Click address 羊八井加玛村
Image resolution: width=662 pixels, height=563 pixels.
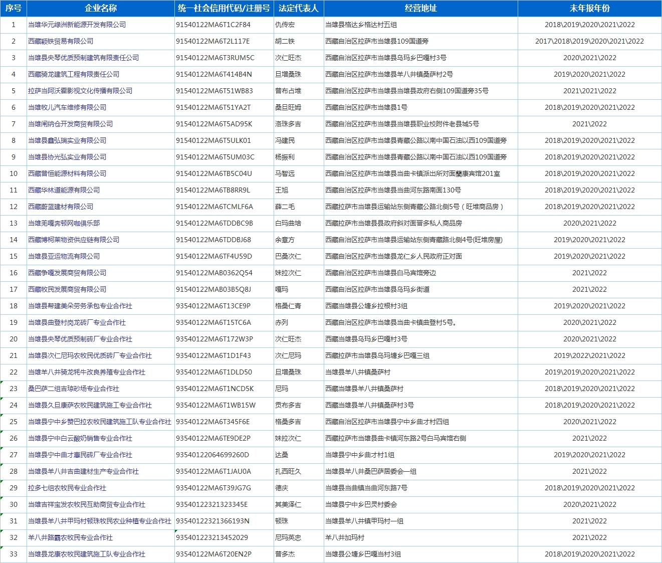(345, 537)
